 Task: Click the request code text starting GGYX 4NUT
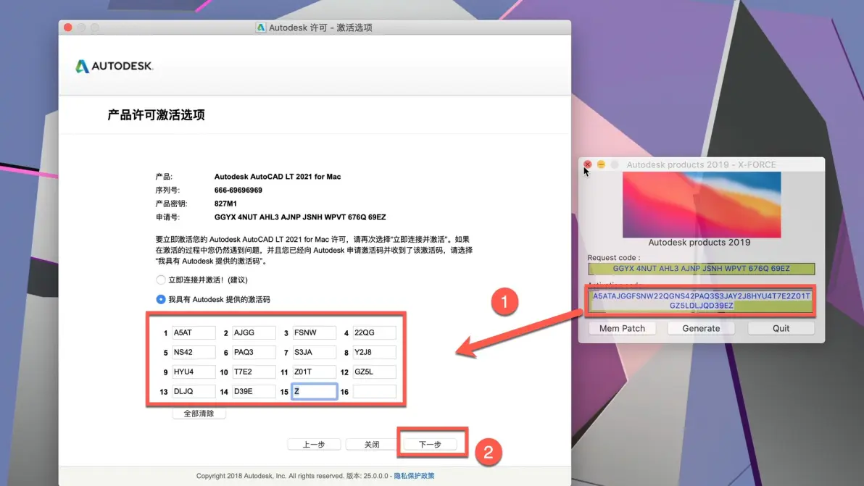point(300,217)
